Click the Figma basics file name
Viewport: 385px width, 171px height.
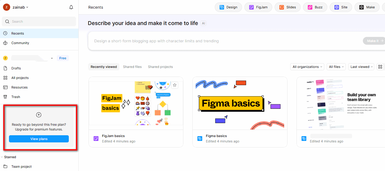(x=216, y=136)
